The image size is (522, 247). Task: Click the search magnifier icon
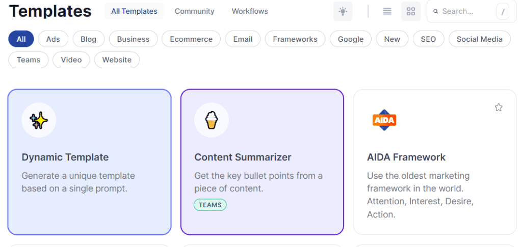(436, 11)
